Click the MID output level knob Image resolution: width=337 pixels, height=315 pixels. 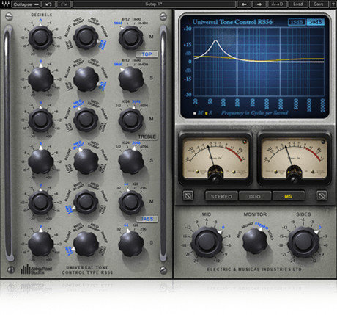tap(207, 242)
